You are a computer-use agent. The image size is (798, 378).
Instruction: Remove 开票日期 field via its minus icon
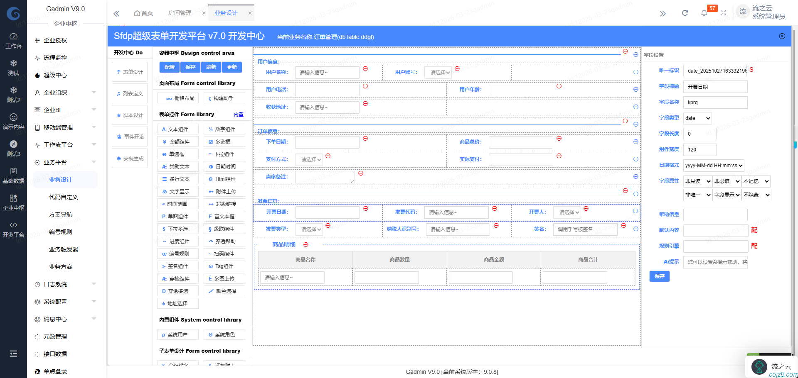pyautogui.click(x=366, y=209)
